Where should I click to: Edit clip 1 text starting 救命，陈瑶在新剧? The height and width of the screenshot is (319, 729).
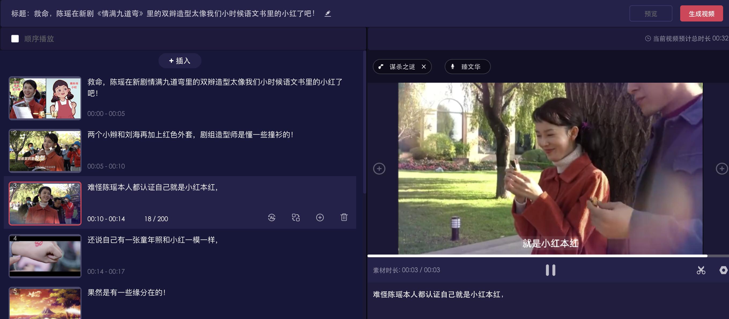(x=215, y=87)
